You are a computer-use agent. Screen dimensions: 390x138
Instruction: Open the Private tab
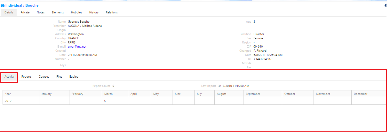coord(25,12)
